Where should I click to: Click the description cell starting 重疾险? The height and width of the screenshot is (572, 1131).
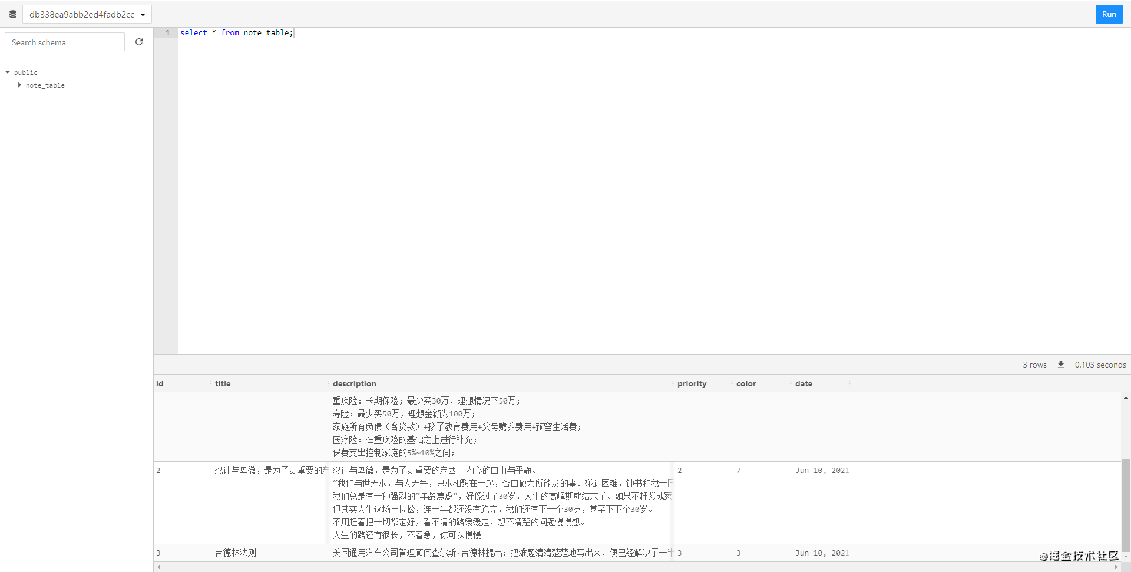coord(501,426)
